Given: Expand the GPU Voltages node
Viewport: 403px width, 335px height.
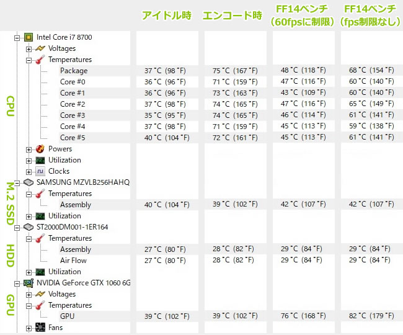Looking at the screenshot, I should point(29,295).
